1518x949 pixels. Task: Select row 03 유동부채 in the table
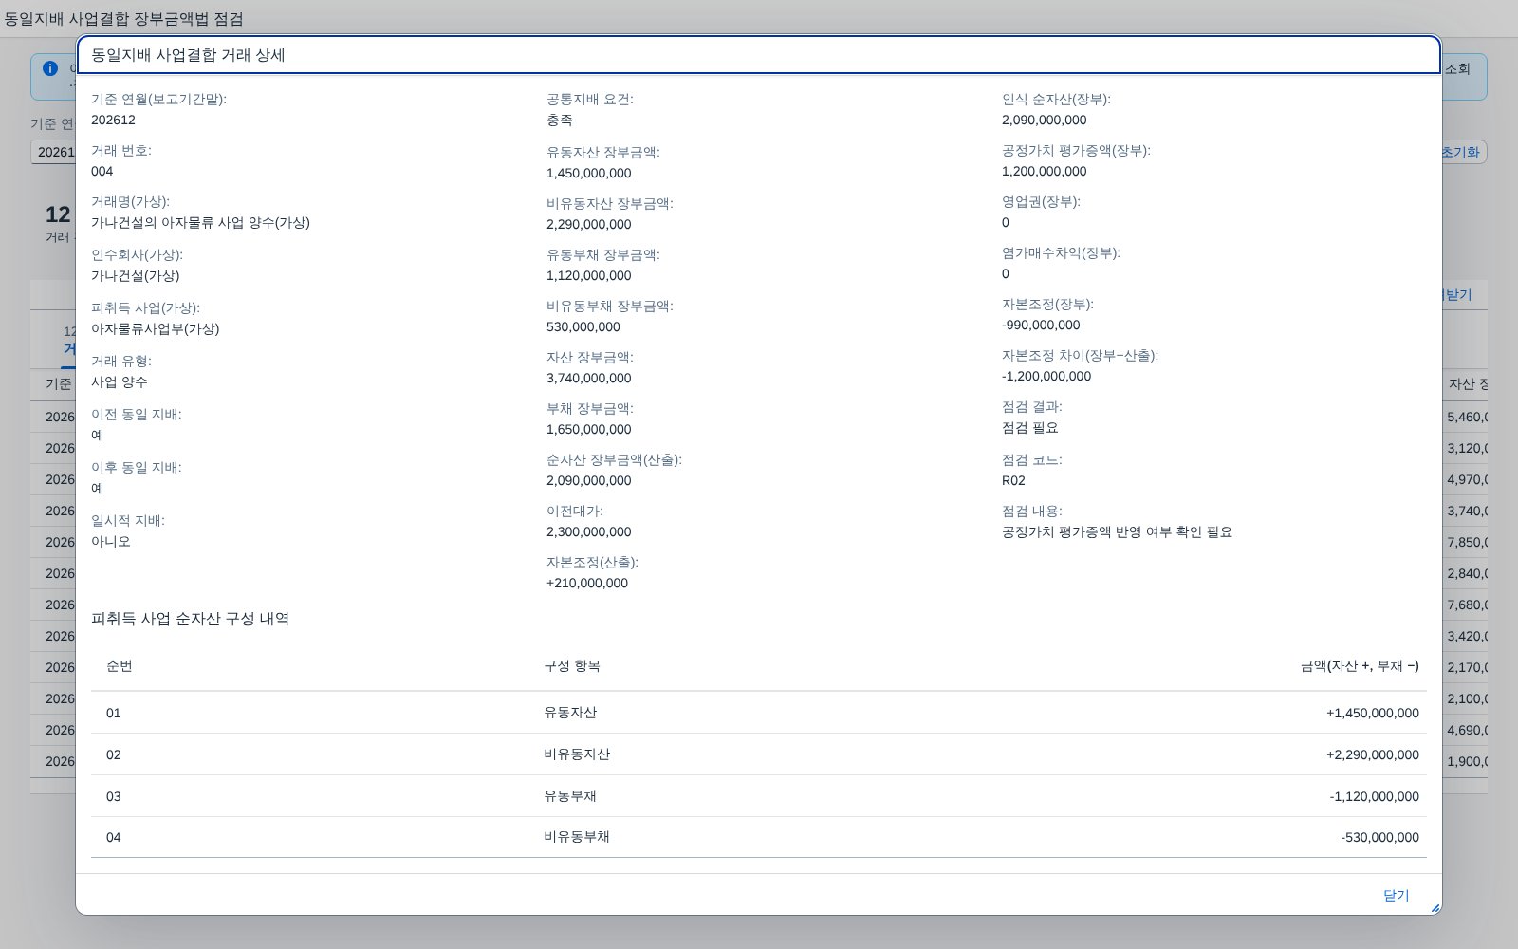click(x=759, y=796)
